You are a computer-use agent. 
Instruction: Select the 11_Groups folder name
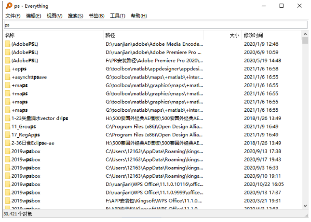click(x=24, y=127)
